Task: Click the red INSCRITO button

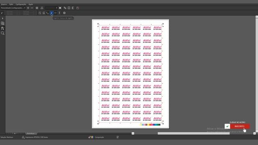Action: click(240, 126)
